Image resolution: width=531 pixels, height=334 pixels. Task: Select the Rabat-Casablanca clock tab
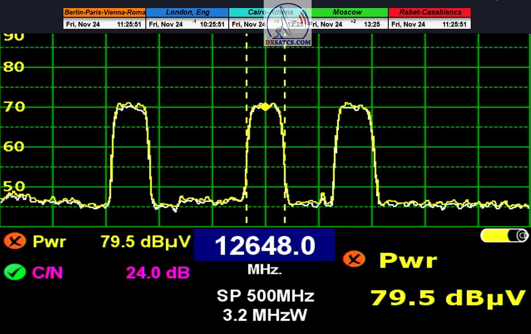pos(429,12)
